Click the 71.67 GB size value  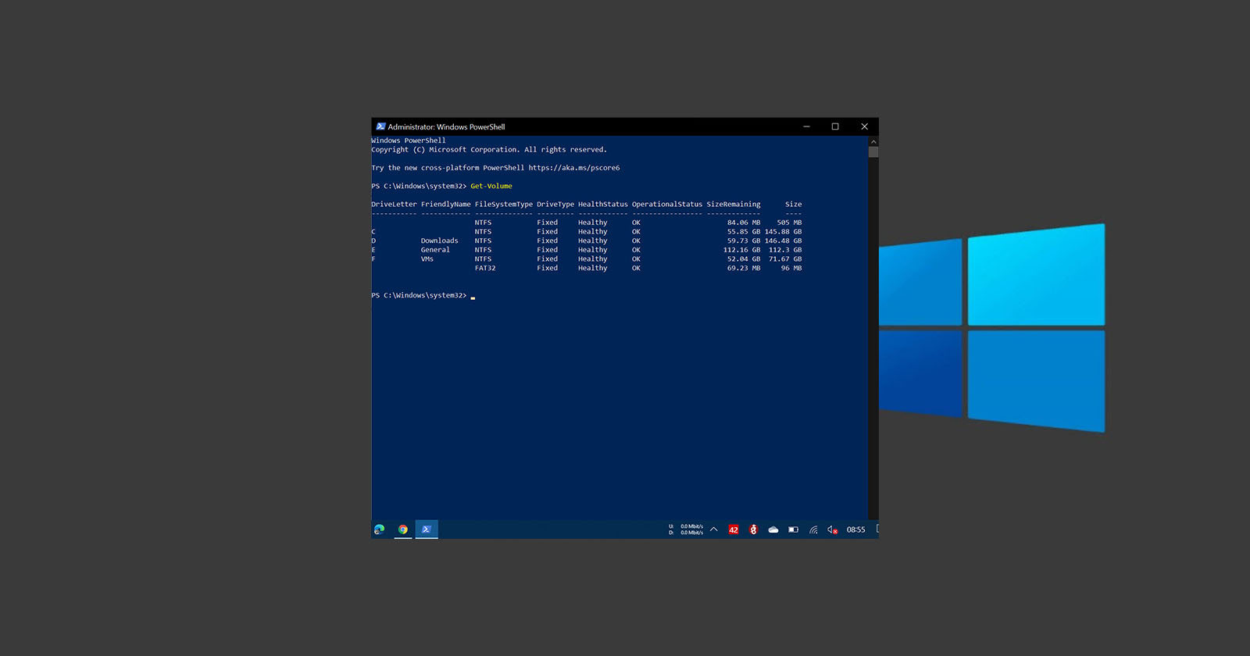tap(785, 259)
